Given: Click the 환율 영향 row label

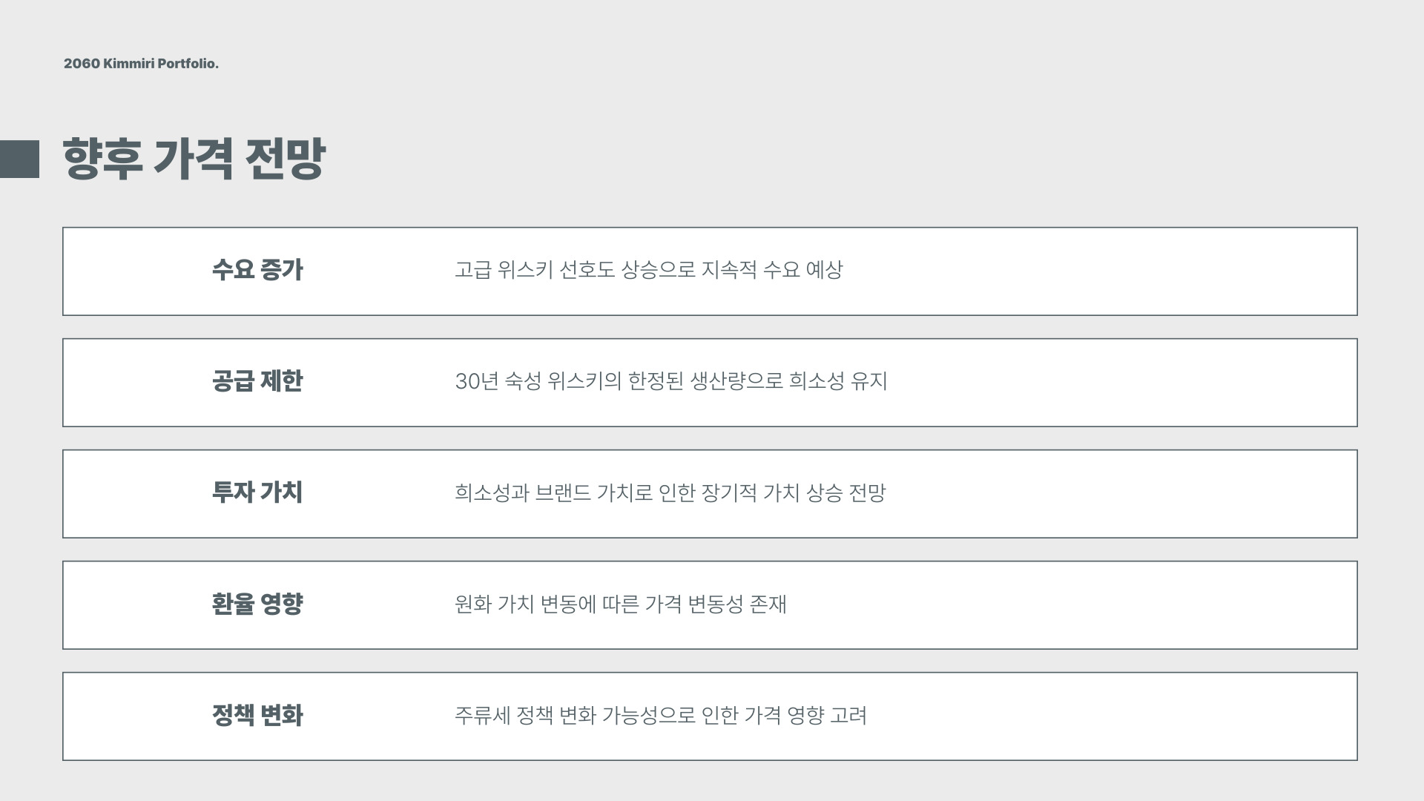Looking at the screenshot, I should pos(257,604).
